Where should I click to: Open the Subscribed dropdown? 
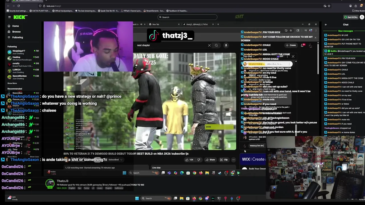click(114, 160)
